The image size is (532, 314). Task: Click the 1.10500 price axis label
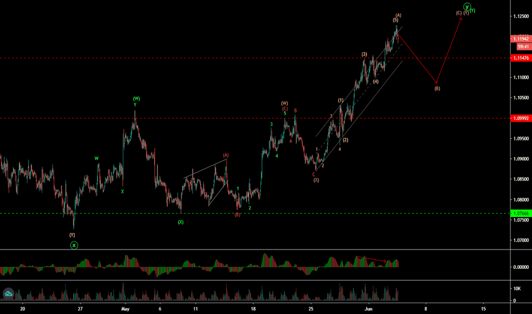(521, 98)
